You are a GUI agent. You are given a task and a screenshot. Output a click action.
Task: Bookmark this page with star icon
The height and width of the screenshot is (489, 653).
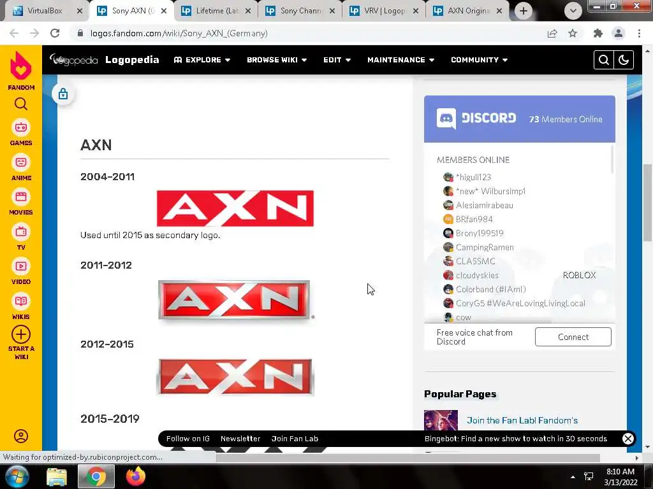point(573,33)
